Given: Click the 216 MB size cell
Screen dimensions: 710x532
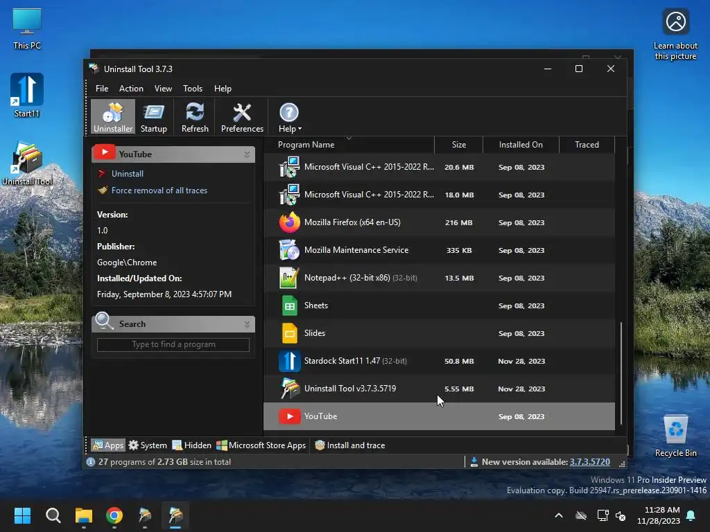Looking at the screenshot, I should point(459,222).
